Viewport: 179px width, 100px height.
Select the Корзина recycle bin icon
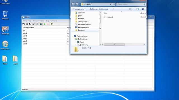pyautogui.click(x=5, y=15)
